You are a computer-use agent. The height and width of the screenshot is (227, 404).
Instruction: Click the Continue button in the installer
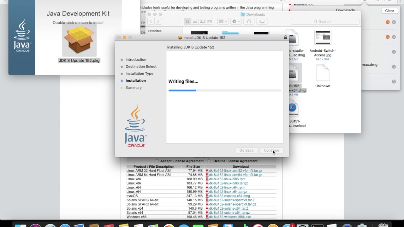coord(271,150)
